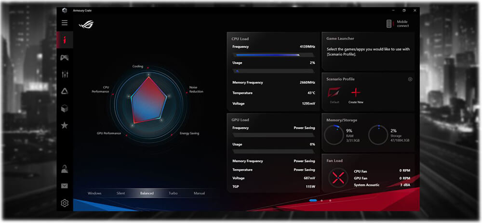Open the star Featured sidebar icon

point(65,125)
